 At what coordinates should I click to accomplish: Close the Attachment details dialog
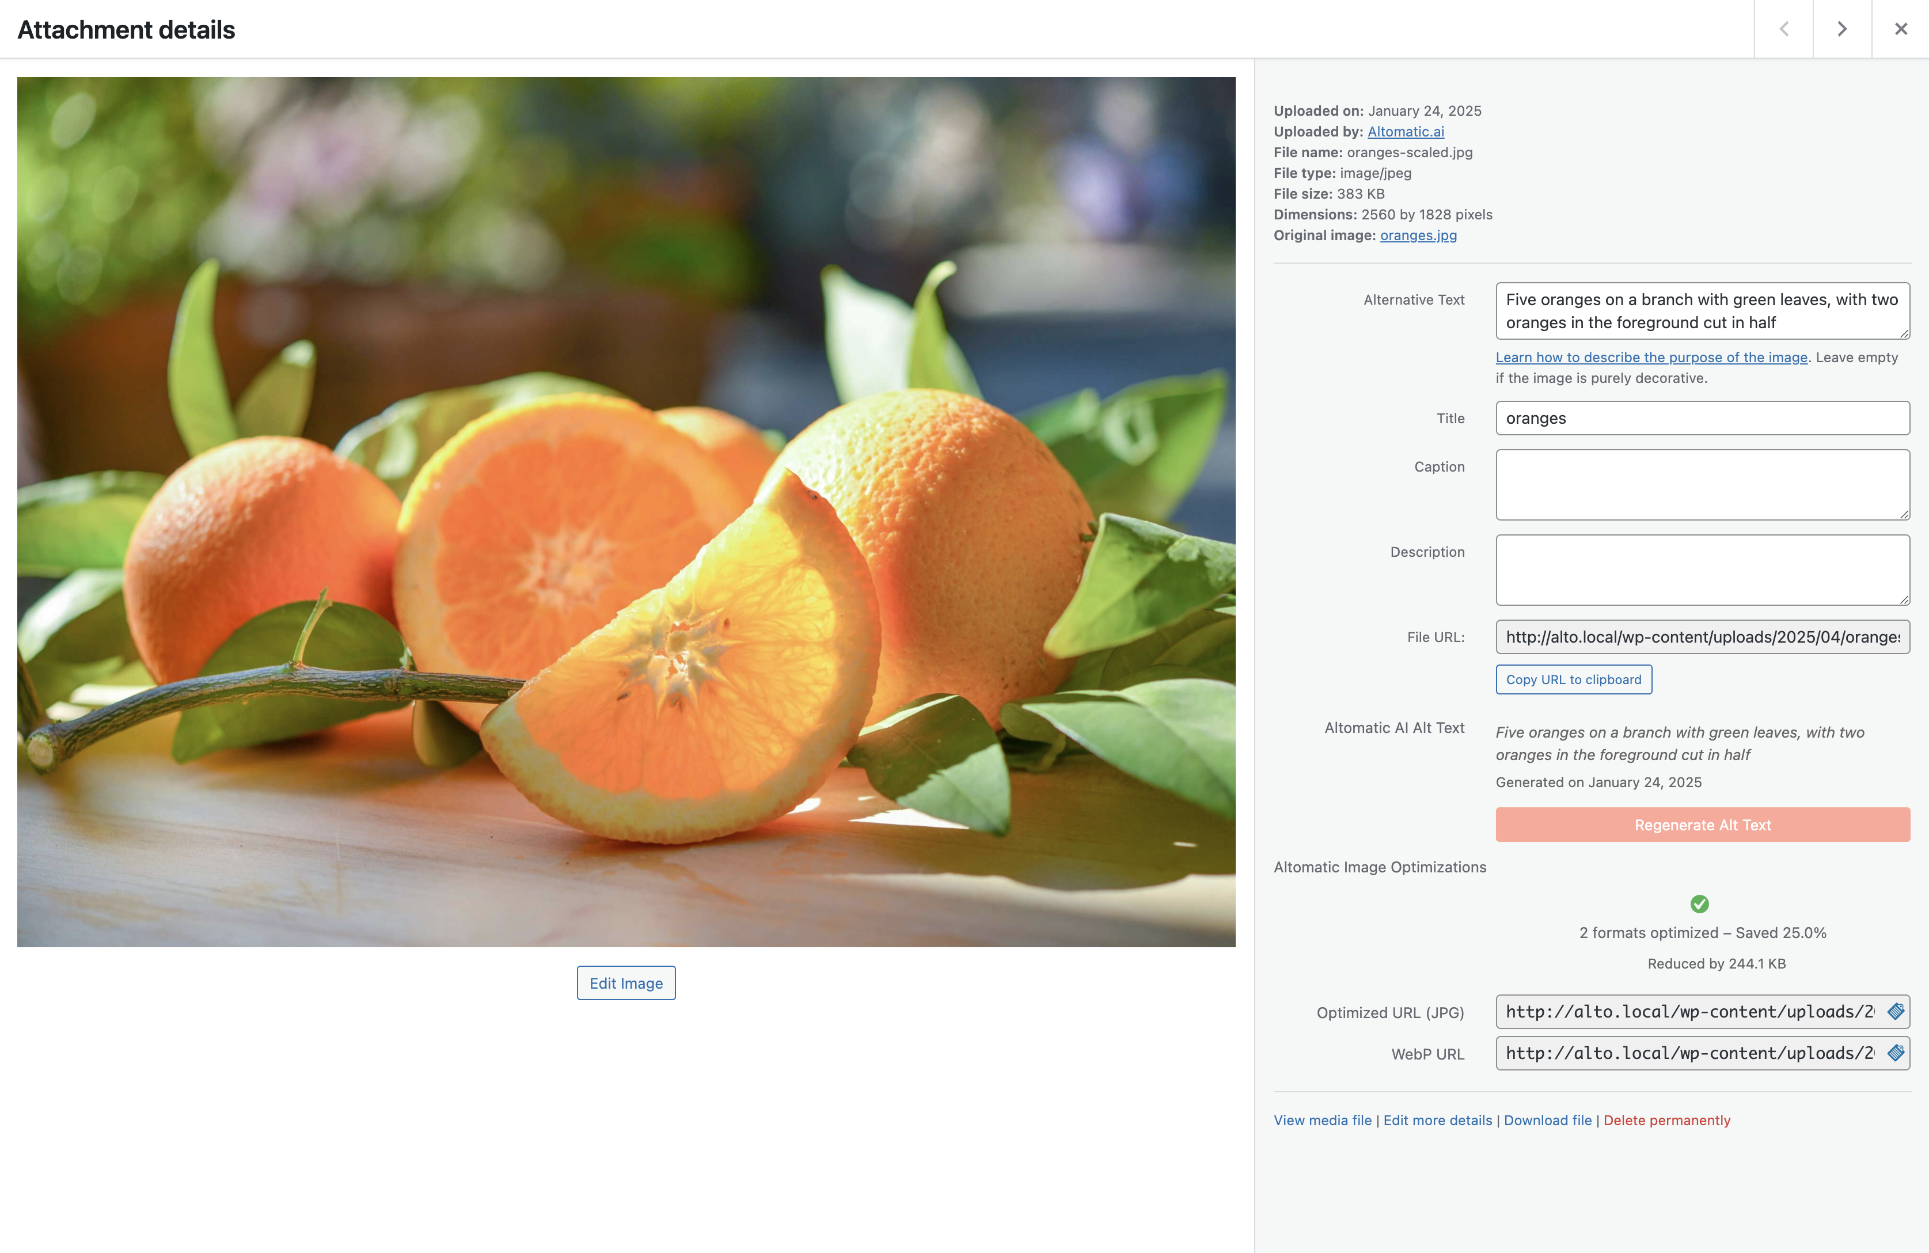point(1901,29)
